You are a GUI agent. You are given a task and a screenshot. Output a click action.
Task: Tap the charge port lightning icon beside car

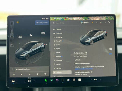pyautogui.click(x=47, y=44)
